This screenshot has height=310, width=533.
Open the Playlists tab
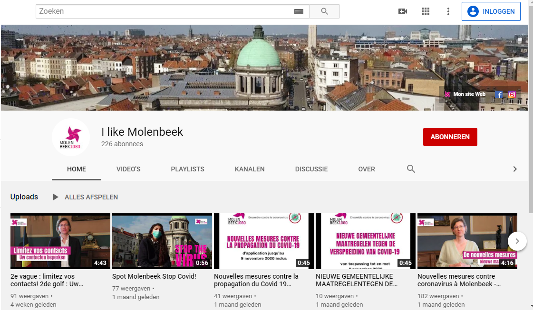(187, 169)
